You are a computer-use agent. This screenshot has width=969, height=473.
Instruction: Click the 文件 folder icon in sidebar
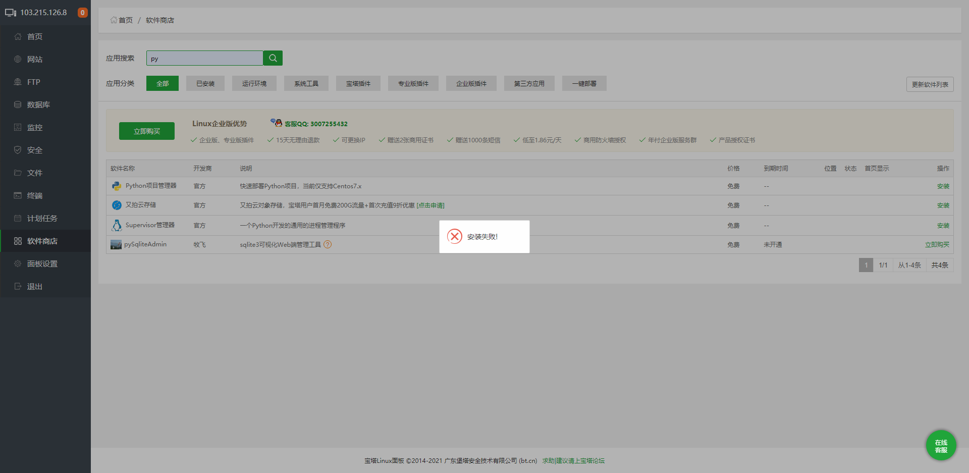pos(18,173)
